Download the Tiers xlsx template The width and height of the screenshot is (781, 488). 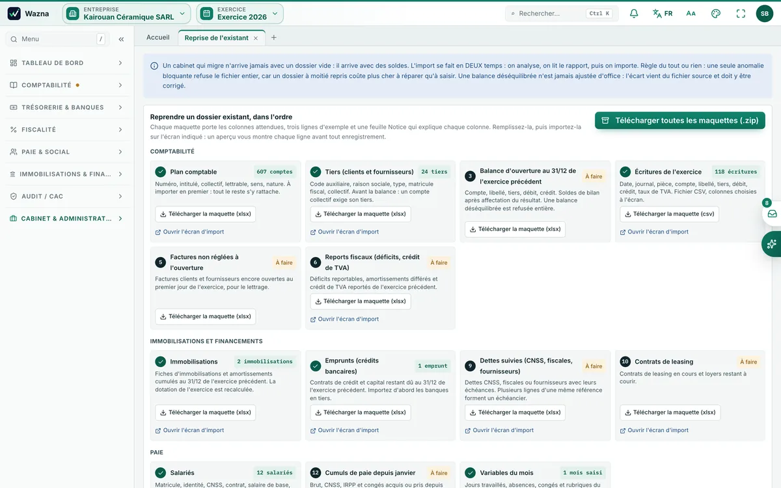[361, 214]
